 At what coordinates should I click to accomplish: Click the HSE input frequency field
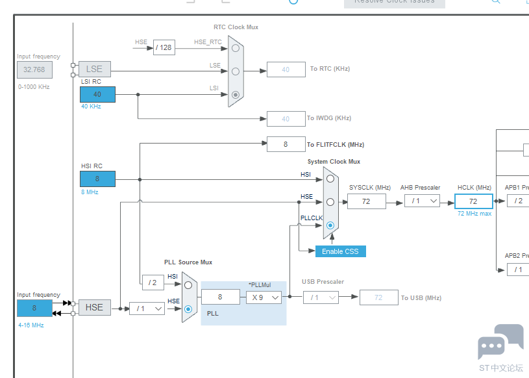34,308
